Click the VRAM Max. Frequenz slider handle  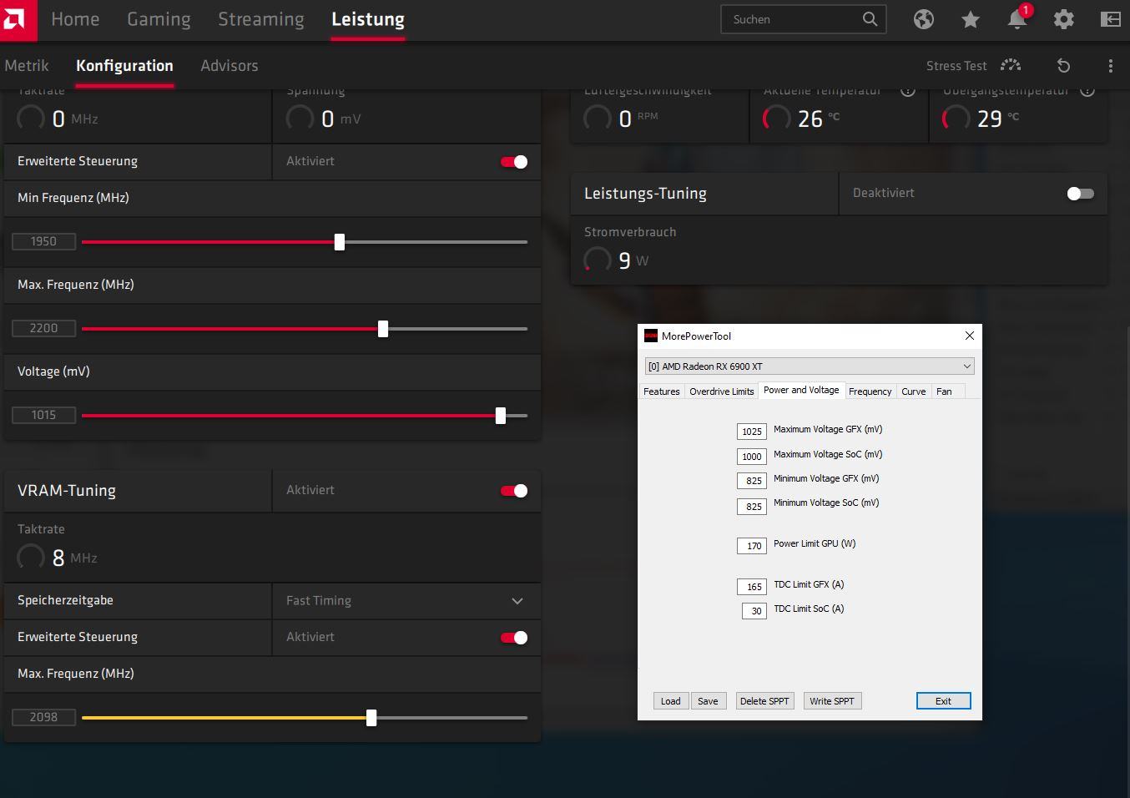[x=371, y=718]
